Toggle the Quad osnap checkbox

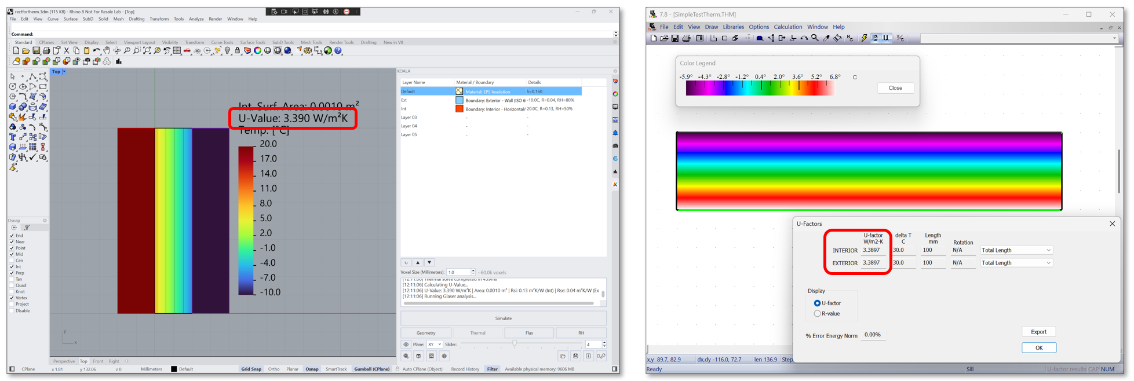click(12, 285)
